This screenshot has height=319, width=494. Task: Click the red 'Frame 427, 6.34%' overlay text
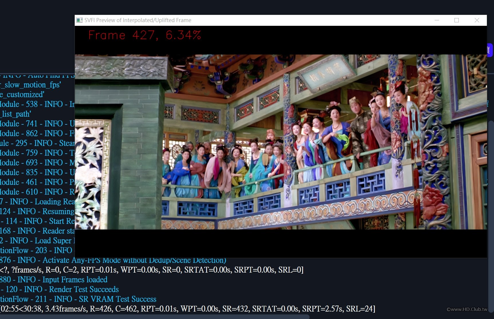(x=145, y=35)
